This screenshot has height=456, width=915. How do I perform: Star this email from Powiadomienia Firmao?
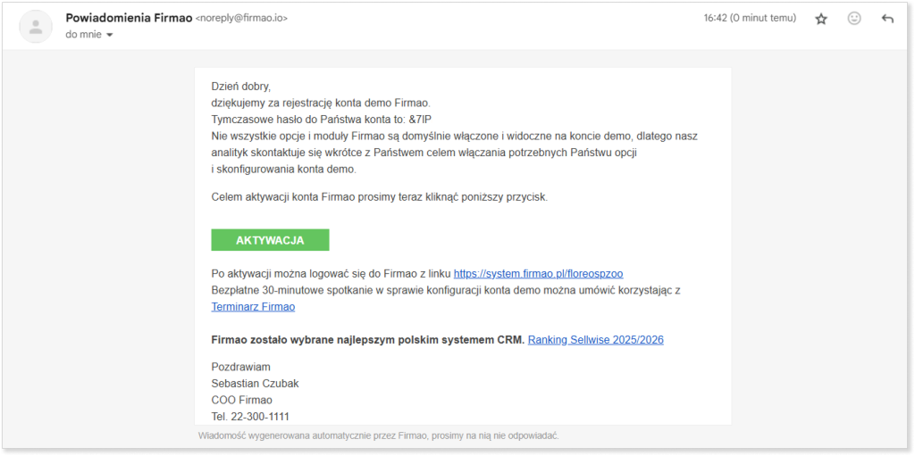(821, 20)
